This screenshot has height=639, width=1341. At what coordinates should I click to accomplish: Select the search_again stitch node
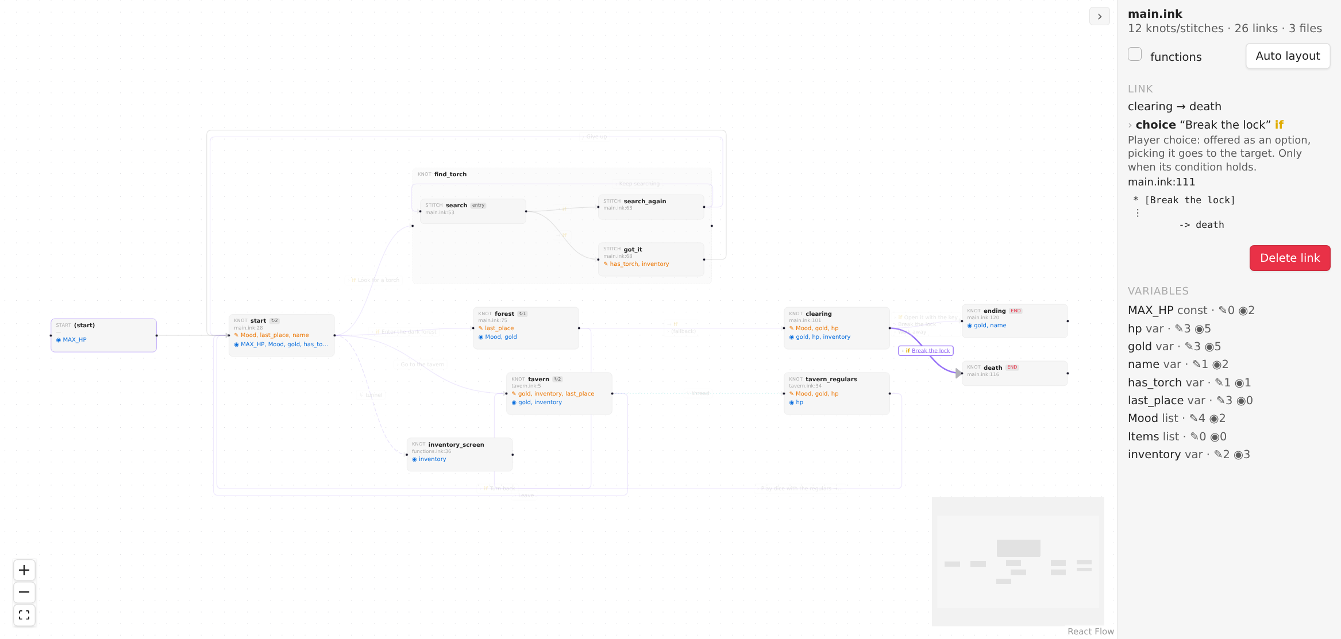tap(651, 207)
